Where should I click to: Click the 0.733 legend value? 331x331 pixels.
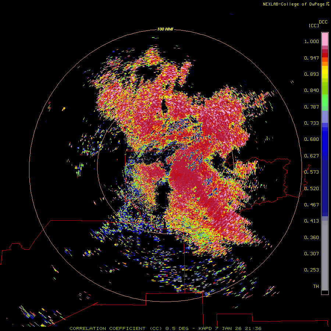click(312, 123)
